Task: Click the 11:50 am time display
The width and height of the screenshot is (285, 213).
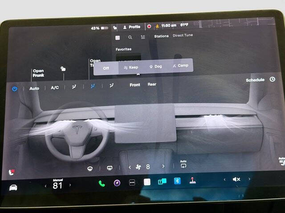Action: click(x=169, y=26)
